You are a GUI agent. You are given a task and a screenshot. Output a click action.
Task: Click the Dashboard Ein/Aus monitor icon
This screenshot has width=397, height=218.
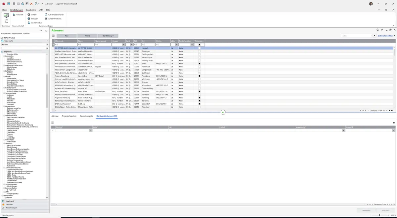point(6,16)
